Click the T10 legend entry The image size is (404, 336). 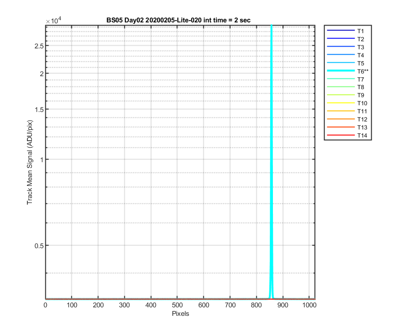tap(347, 103)
